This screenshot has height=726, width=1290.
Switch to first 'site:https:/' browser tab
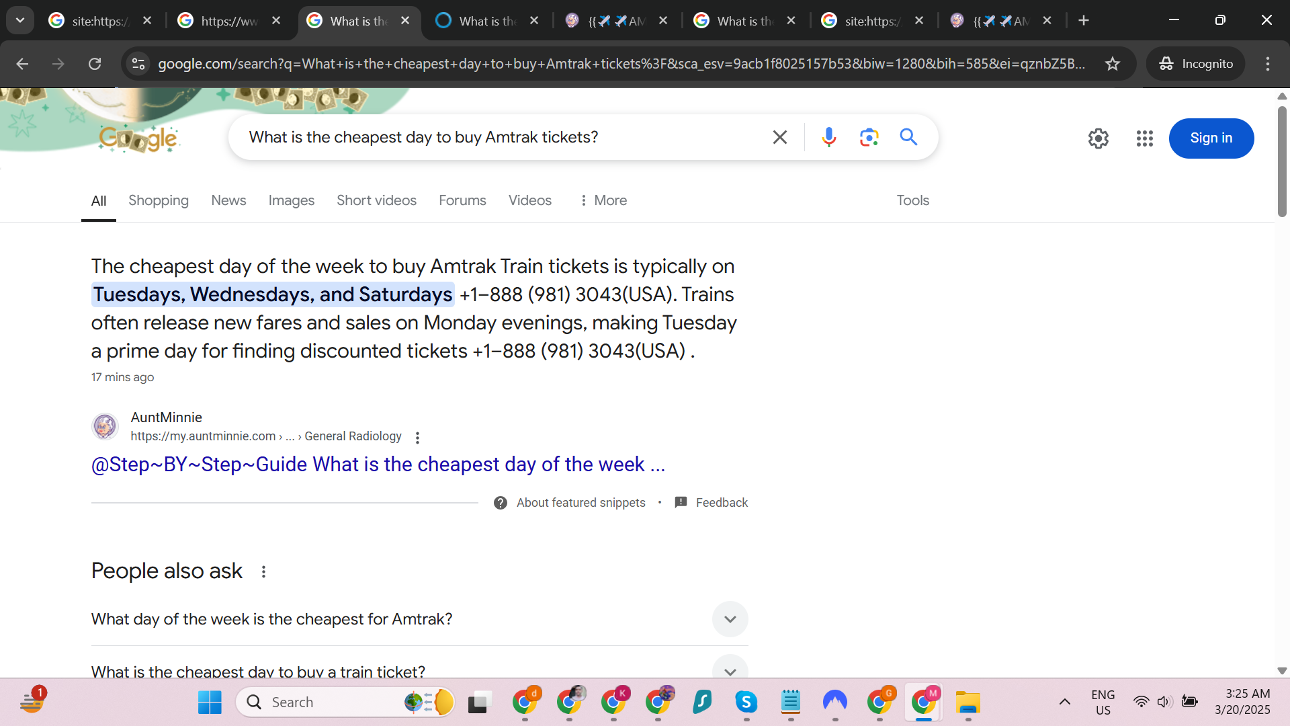click(x=100, y=21)
